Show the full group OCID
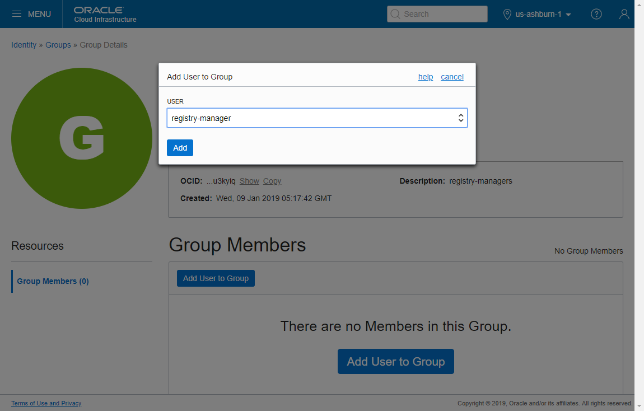644x411 pixels. coord(249,181)
